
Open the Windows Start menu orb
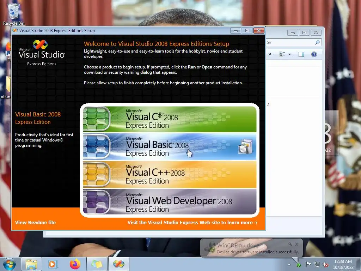coord(10,264)
